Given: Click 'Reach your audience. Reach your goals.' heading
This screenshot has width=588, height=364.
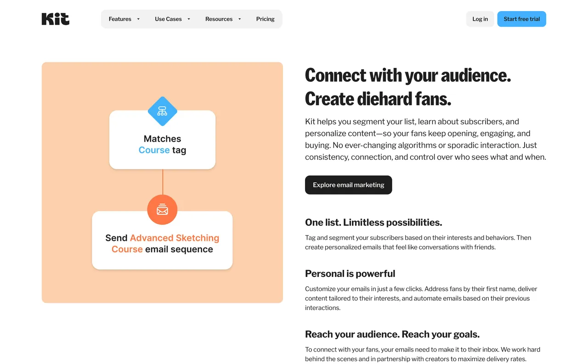Looking at the screenshot, I should (x=392, y=334).
